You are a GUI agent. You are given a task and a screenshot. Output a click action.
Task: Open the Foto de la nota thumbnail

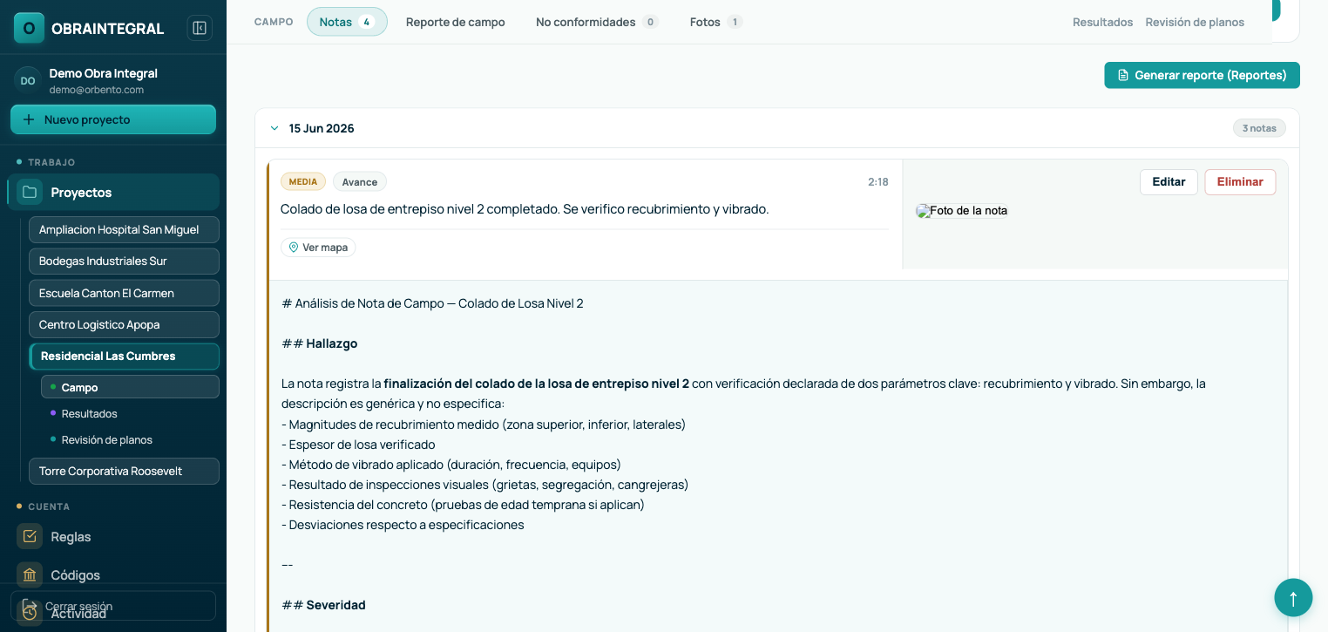[962, 210]
